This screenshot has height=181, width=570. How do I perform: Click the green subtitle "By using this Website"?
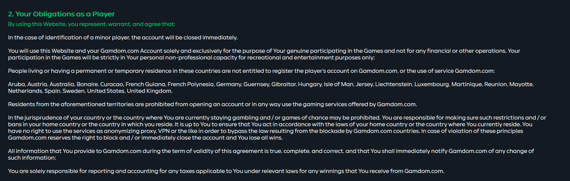37,24
